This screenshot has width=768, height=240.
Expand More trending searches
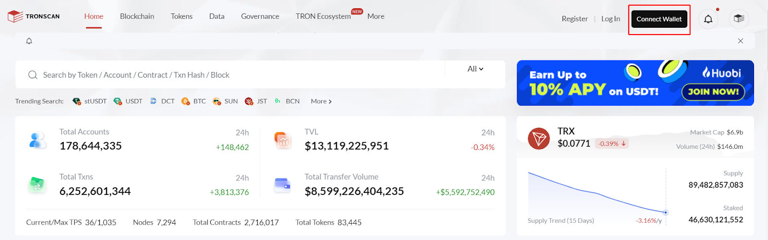click(321, 101)
